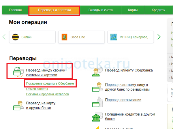Open the Главная tab

click(15, 10)
